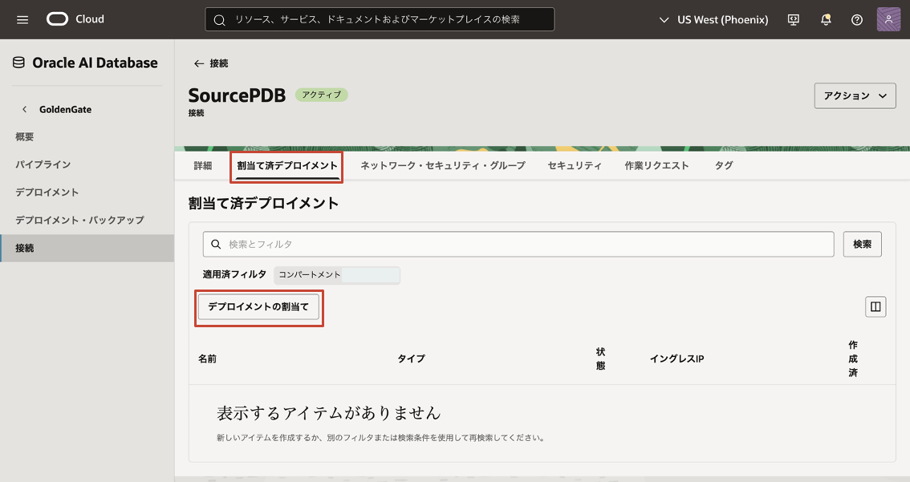Image resolution: width=910 pixels, height=482 pixels.
Task: Open the notifications bell
Action: (826, 19)
